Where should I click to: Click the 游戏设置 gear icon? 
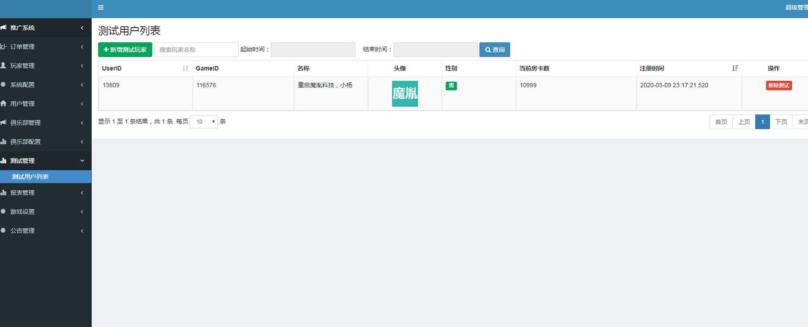tap(3, 212)
